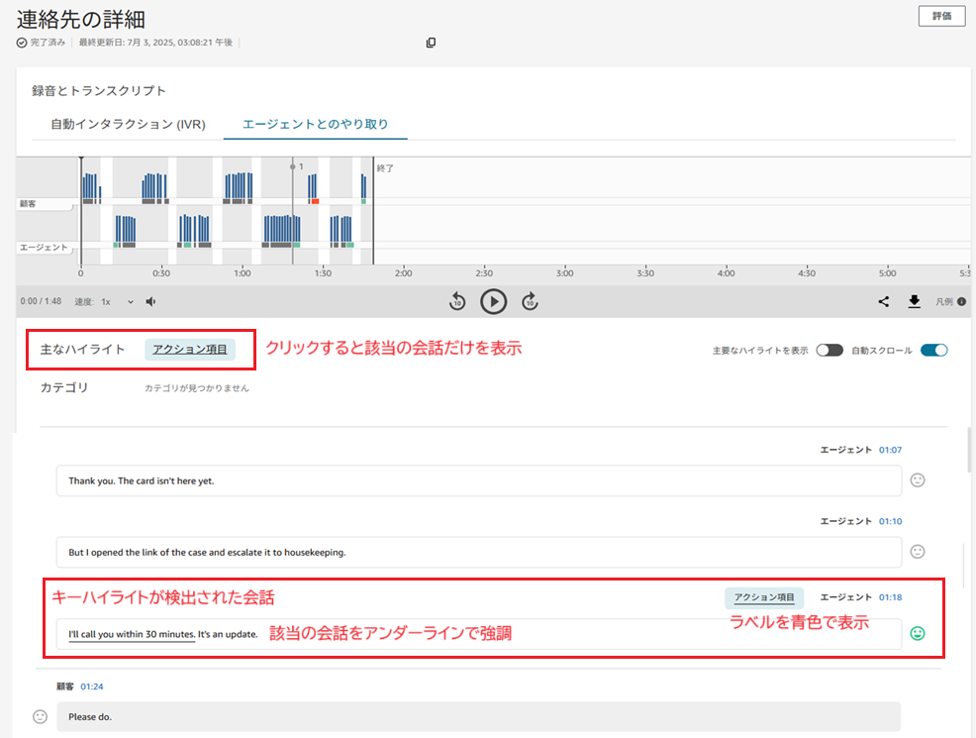
Task: Play the call recording
Action: 494,301
